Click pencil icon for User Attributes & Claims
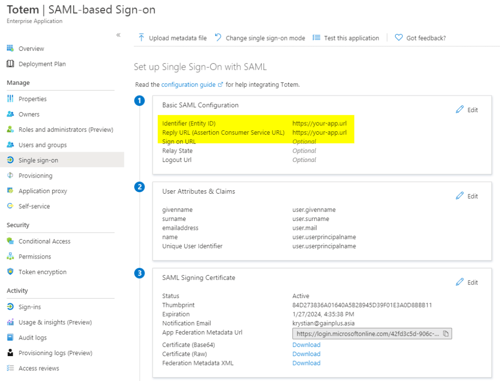This screenshot has width=500, height=381. click(x=459, y=196)
